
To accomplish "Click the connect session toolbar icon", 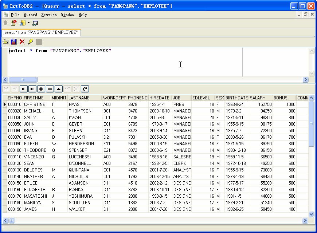I will point(5,23).
